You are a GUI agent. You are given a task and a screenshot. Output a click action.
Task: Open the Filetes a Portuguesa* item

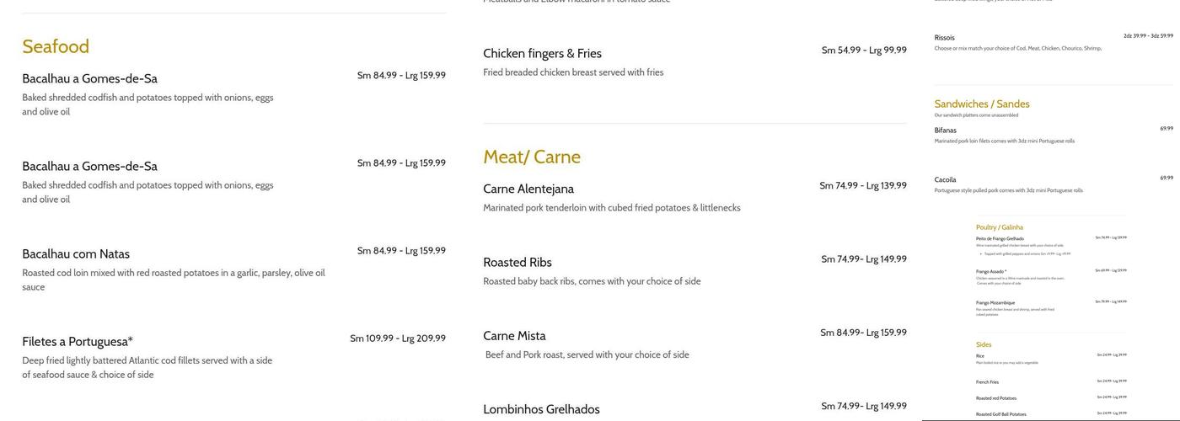[78, 342]
